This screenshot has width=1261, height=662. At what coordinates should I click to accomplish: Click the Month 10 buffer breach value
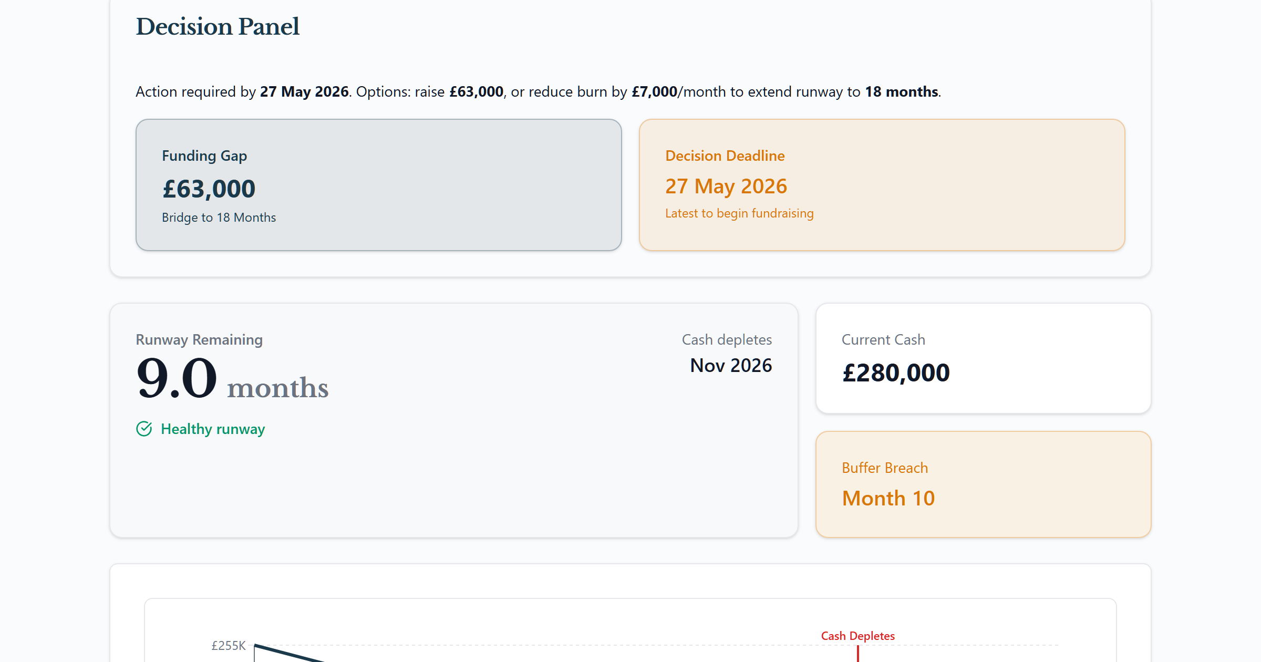point(888,499)
